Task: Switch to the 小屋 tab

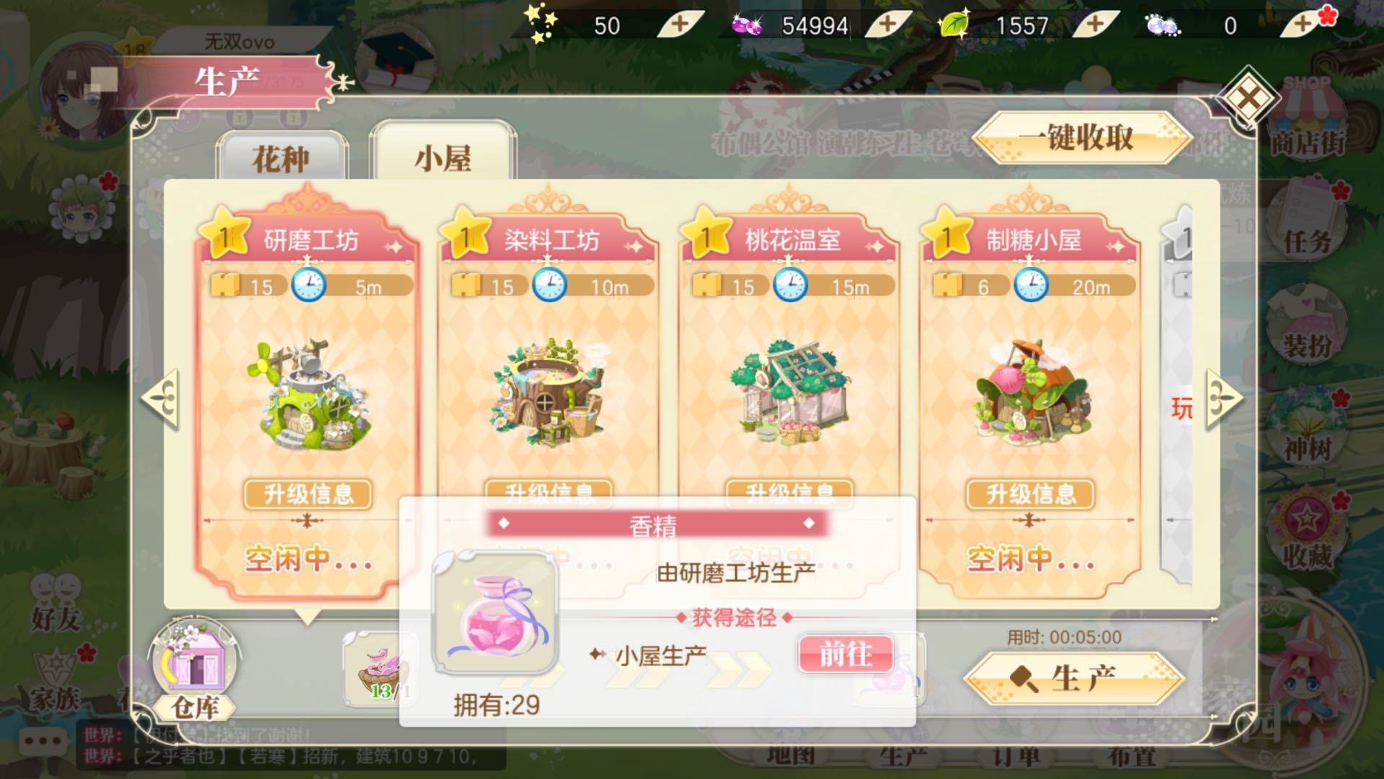Action: pyautogui.click(x=443, y=158)
